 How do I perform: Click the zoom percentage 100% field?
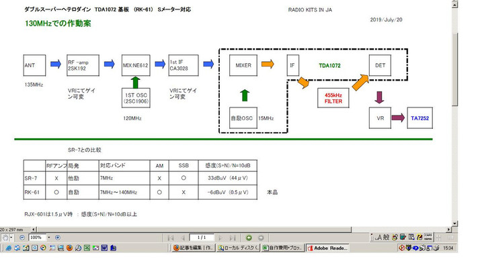pos(36,238)
